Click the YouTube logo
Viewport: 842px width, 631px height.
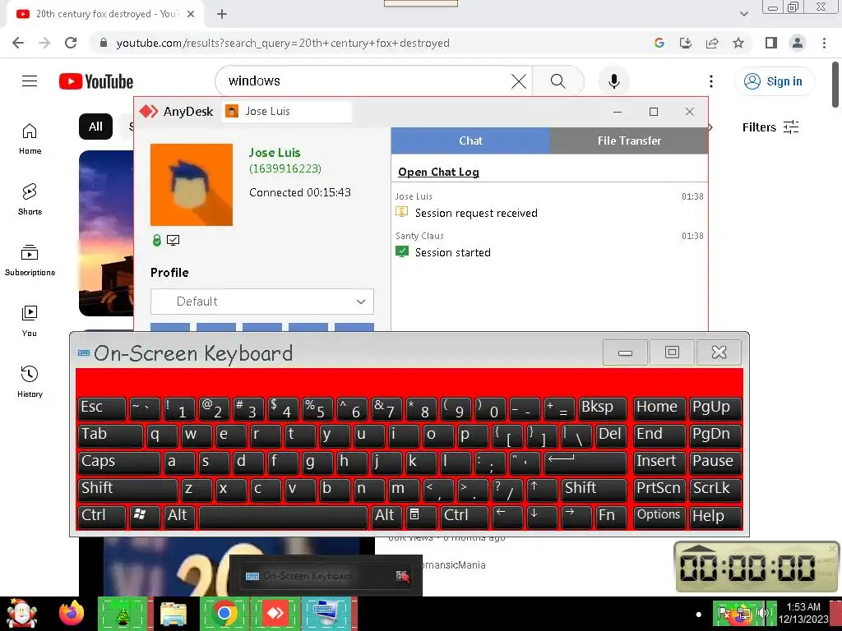coord(96,81)
